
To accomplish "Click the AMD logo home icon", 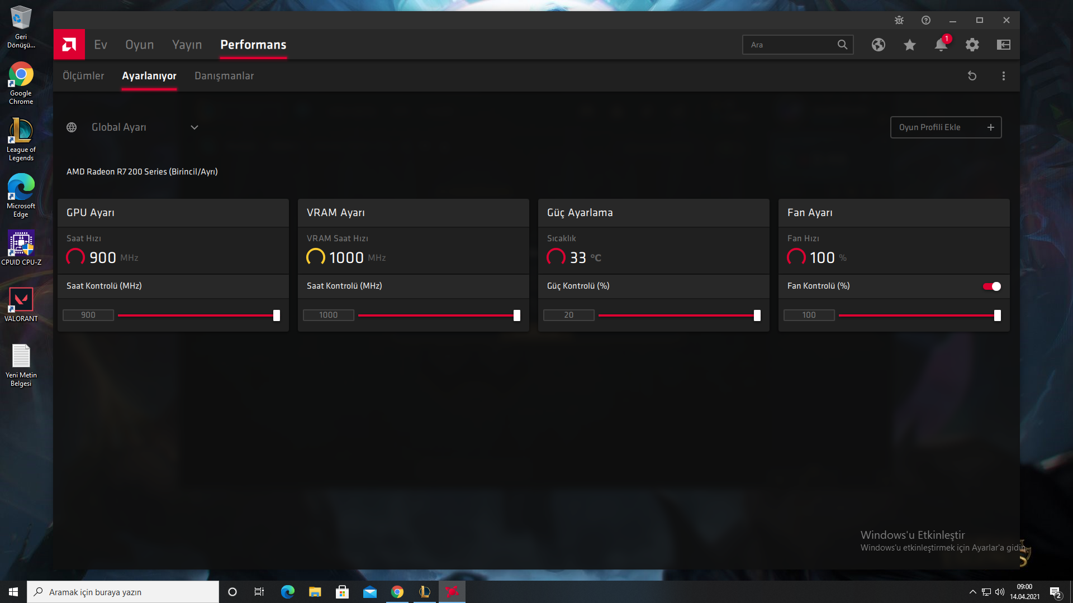I will point(69,44).
